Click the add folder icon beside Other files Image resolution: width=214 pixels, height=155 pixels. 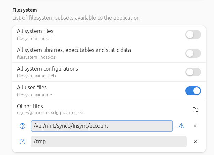tap(195, 110)
